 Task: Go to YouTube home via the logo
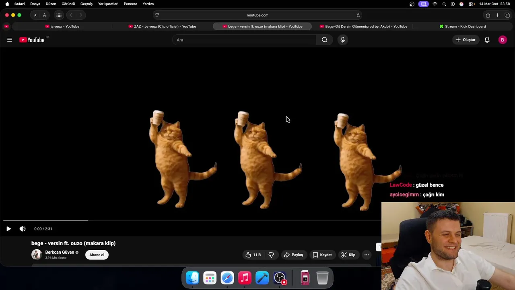click(x=32, y=40)
